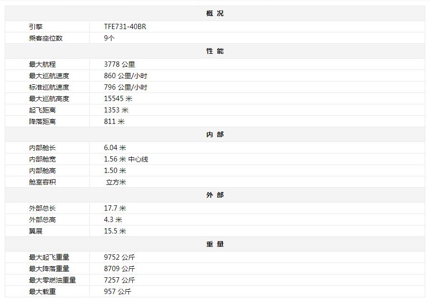Viewport: 430px width, 304px height.
Task: Click the 最大零燃油重量 row label
Action: (x=52, y=280)
